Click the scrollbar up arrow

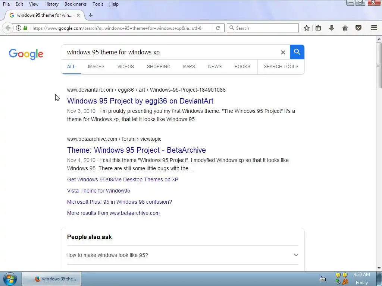pos(379,39)
